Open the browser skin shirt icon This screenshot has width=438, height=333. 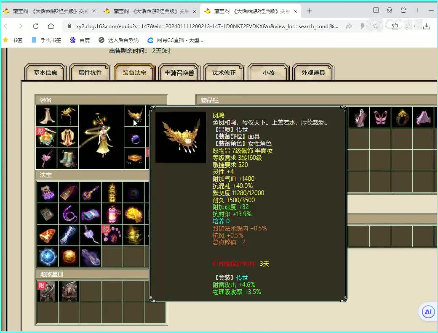[403, 11]
